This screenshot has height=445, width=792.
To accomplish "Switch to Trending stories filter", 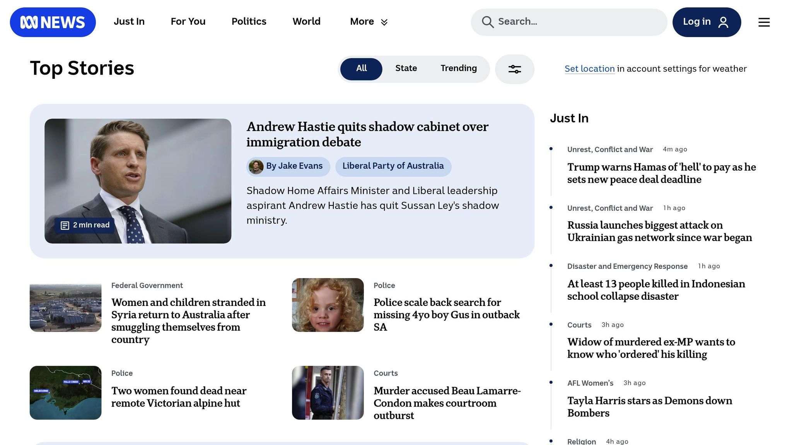I will click(x=458, y=69).
